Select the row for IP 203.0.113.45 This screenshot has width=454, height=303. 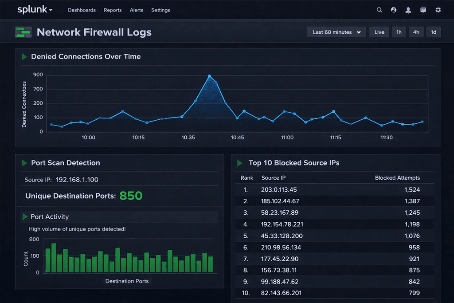(x=335, y=189)
